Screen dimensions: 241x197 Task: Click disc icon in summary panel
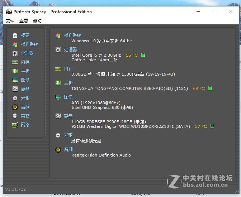tap(58, 135)
